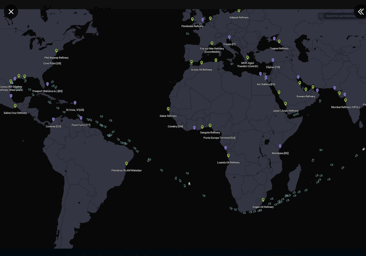The height and width of the screenshot is (256, 366).
Task: Click the Petrobras RLAM Mataripe pin
Action: click(x=126, y=163)
